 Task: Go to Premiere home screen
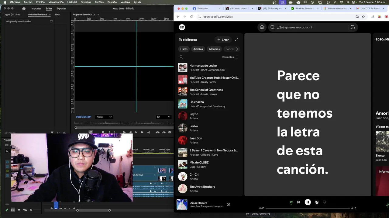click(24, 8)
